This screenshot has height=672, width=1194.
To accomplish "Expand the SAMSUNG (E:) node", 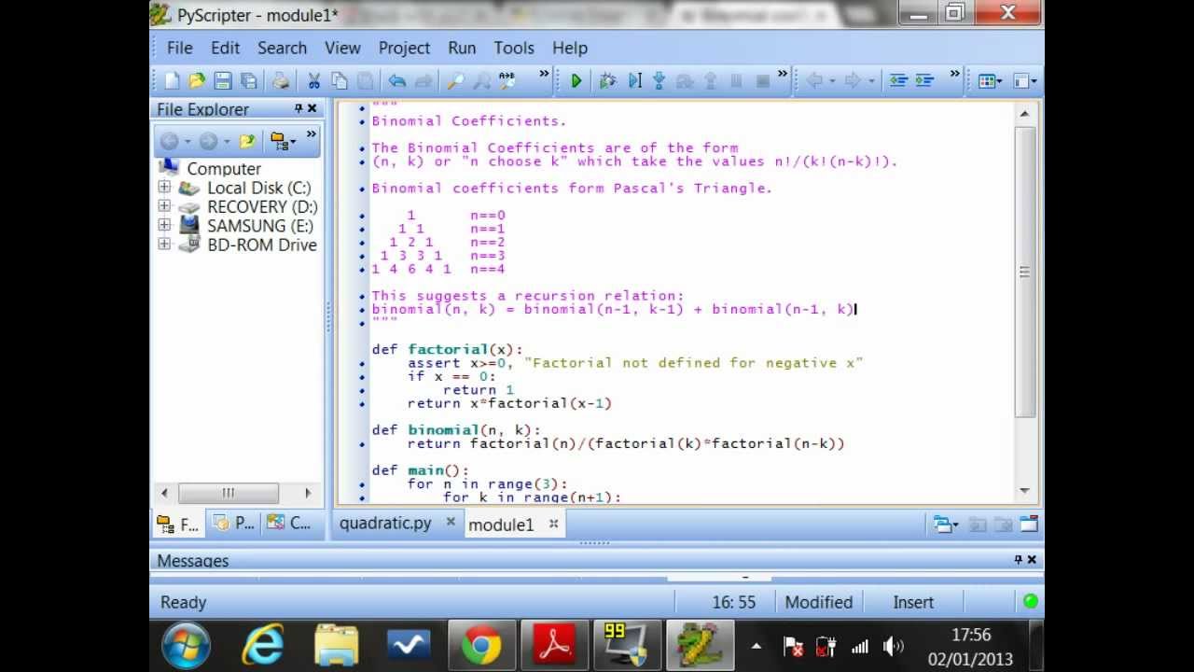I will (x=164, y=225).
